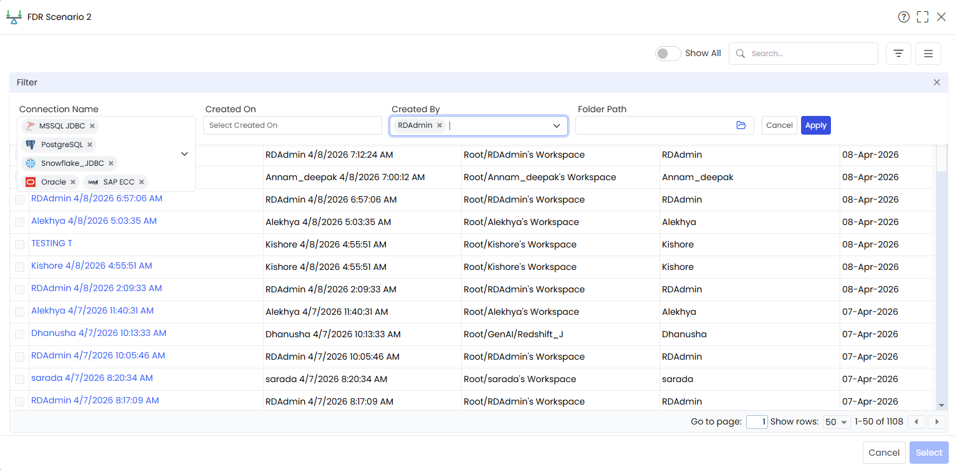Open the Show rows 50 dropdown
The image size is (955, 470).
click(x=837, y=422)
